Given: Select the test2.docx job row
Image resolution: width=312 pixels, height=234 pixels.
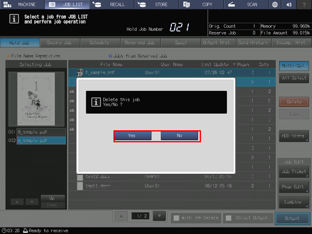Looking at the screenshot, I should tap(172, 177).
